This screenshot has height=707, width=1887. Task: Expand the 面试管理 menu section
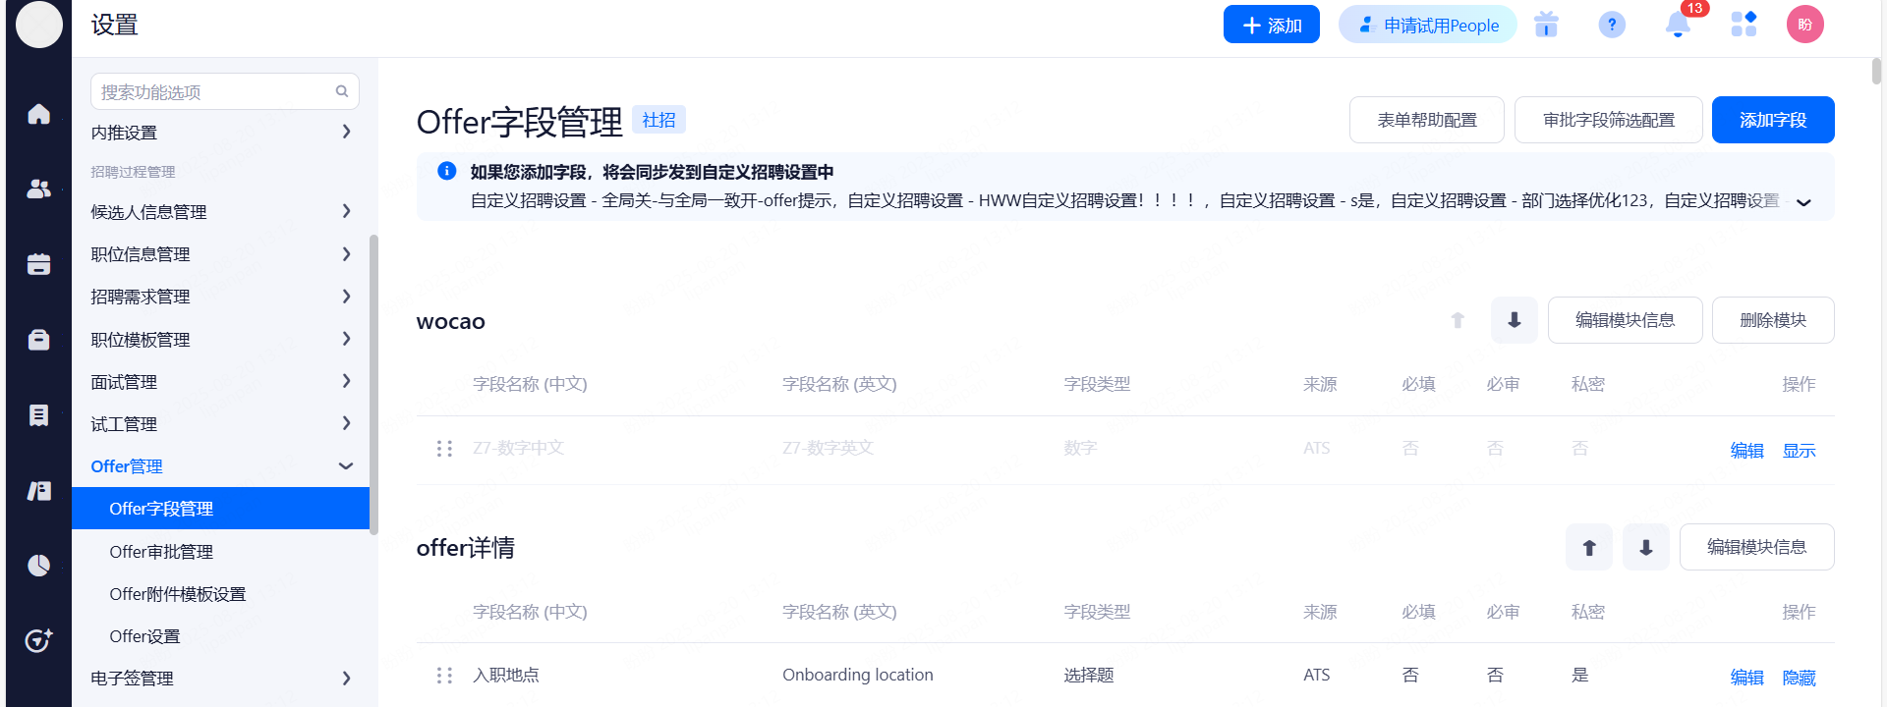(x=346, y=381)
